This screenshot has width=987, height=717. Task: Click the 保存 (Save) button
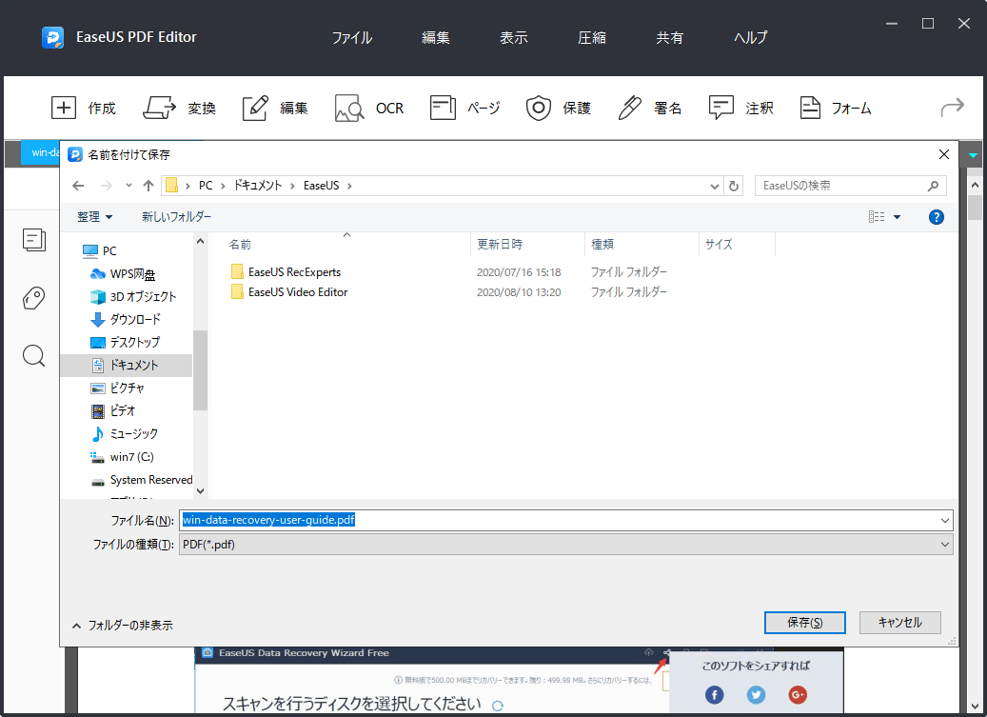pyautogui.click(x=804, y=622)
